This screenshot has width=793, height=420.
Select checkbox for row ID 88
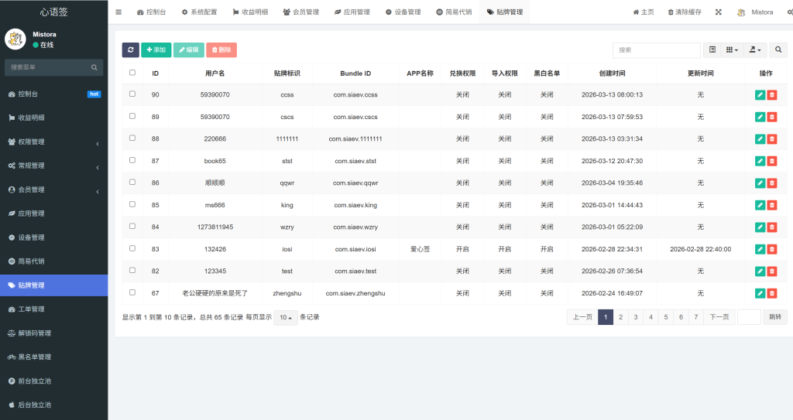[132, 138]
